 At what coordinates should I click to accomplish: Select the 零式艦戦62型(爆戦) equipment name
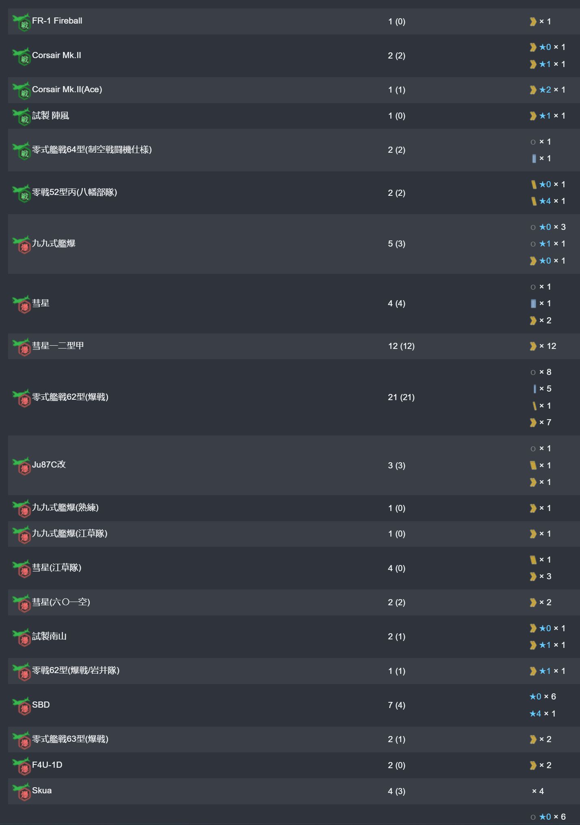click(x=70, y=397)
